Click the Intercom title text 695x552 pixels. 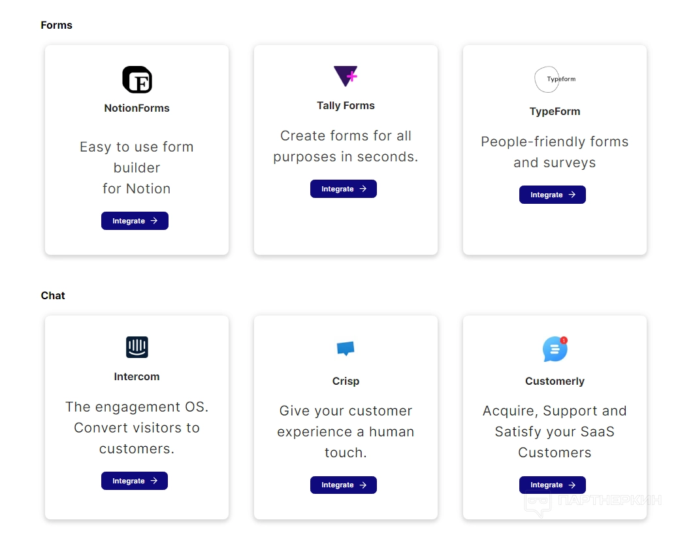tap(137, 377)
